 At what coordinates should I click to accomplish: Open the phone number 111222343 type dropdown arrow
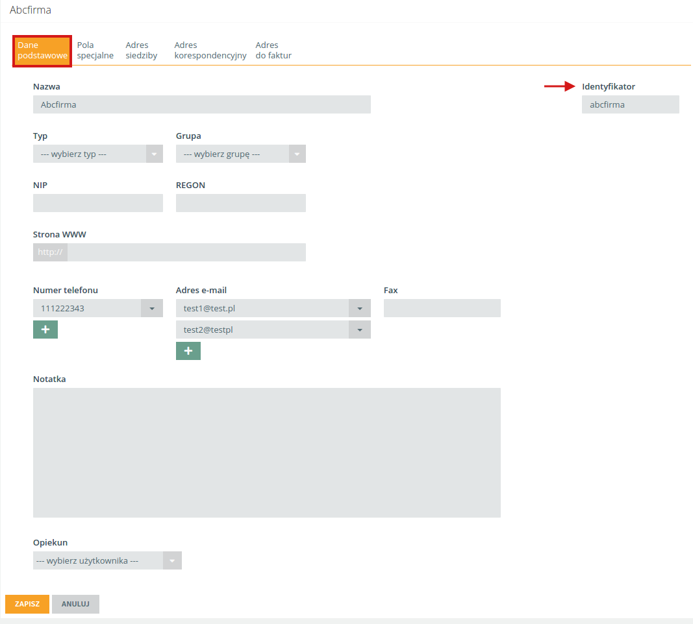152,308
